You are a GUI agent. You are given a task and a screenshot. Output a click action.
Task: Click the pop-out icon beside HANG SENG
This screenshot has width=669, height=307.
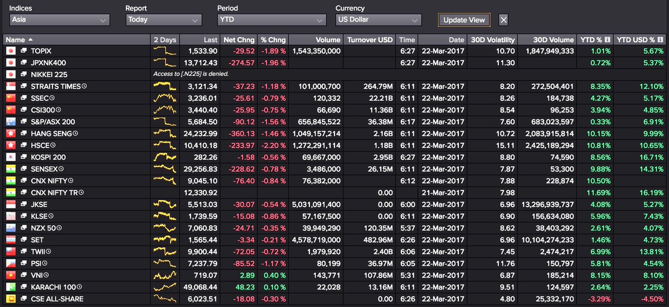pos(24,133)
